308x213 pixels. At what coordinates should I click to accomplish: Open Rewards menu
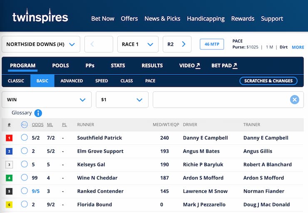pyautogui.click(x=243, y=19)
